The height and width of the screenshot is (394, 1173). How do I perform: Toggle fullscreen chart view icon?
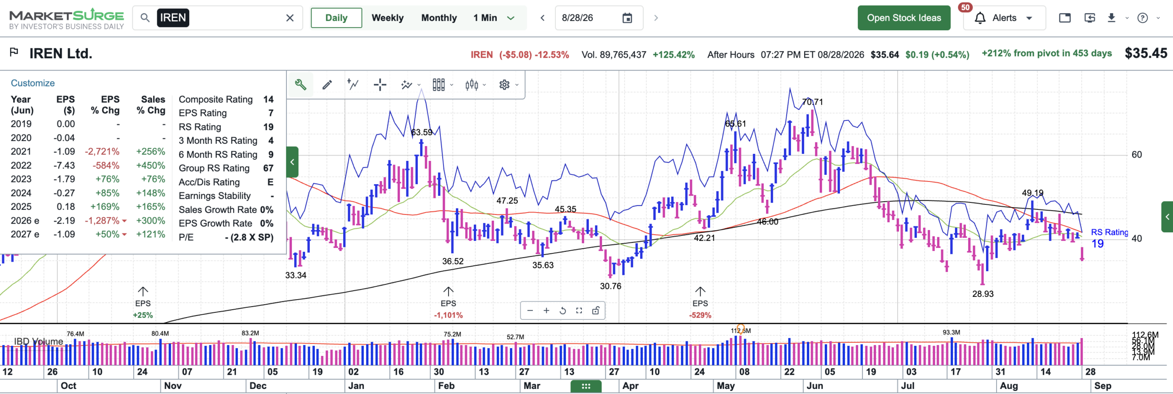pyautogui.click(x=579, y=311)
